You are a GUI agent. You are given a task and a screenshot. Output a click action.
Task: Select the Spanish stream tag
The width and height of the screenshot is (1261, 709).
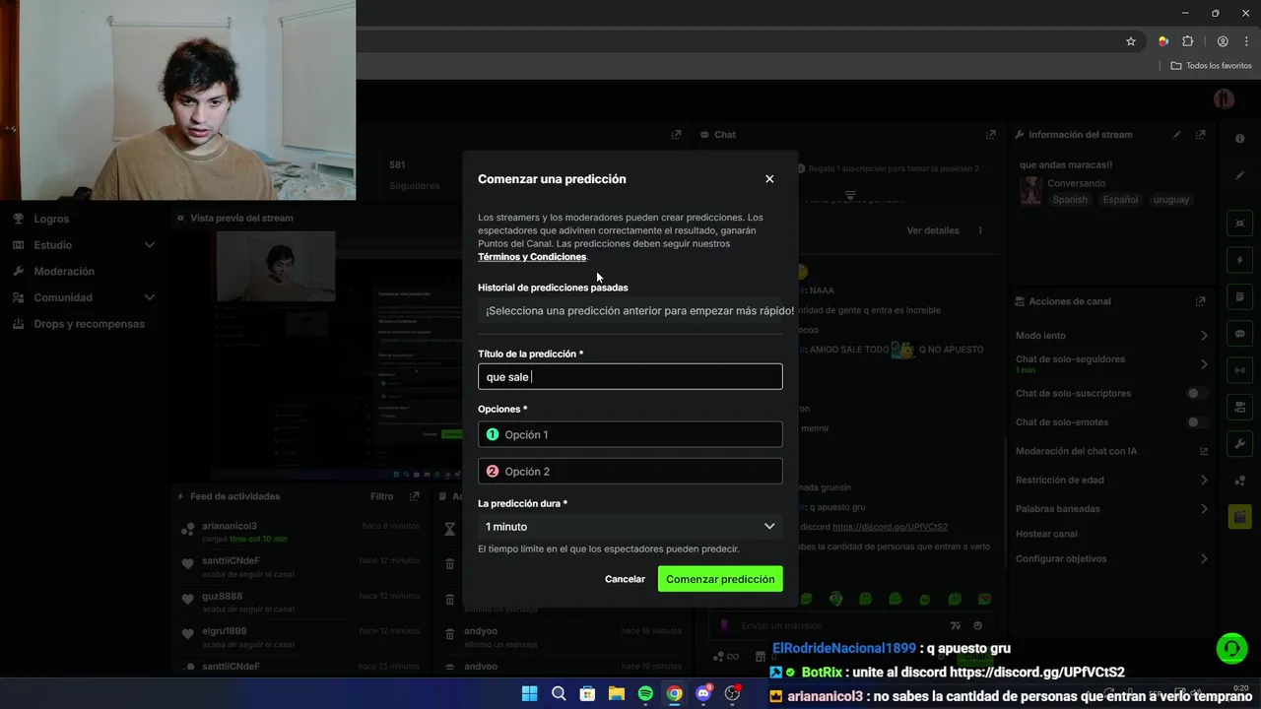[x=1070, y=200]
